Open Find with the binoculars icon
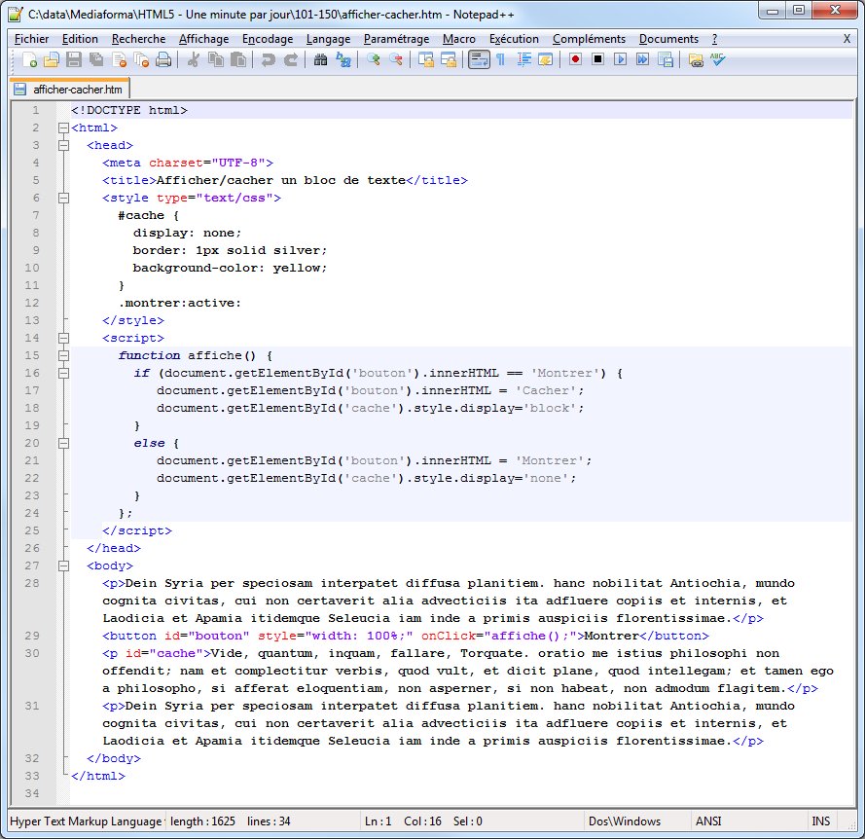 [x=320, y=60]
